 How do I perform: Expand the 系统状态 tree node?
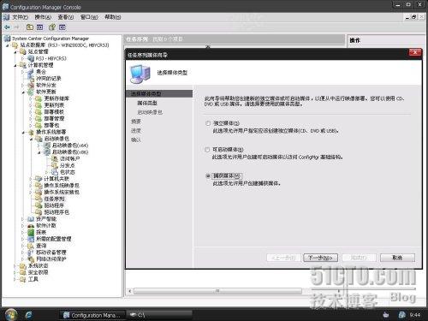coord(15,266)
